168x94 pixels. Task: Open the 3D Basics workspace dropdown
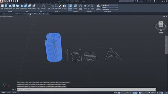click(x=153, y=93)
